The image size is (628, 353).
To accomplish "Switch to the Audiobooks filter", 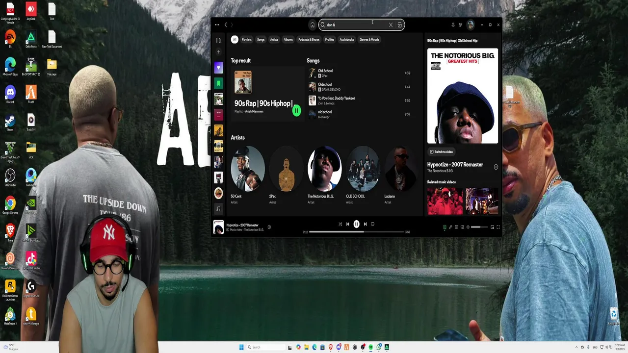I will coord(347,40).
